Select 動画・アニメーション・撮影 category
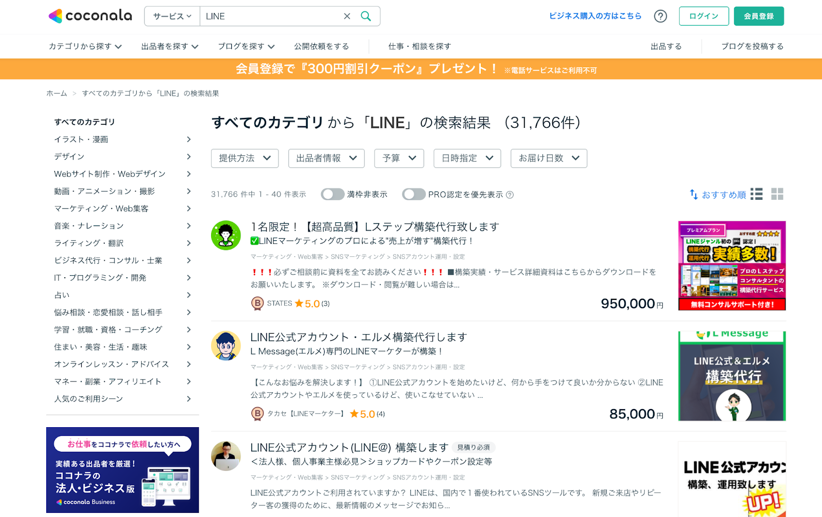 click(x=123, y=191)
